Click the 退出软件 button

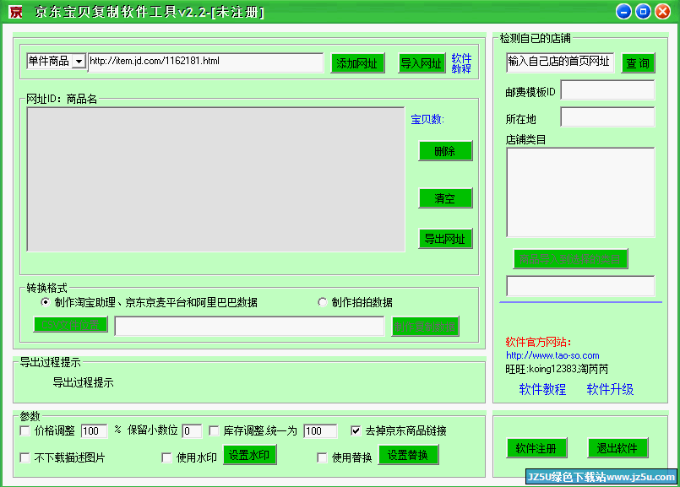618,448
